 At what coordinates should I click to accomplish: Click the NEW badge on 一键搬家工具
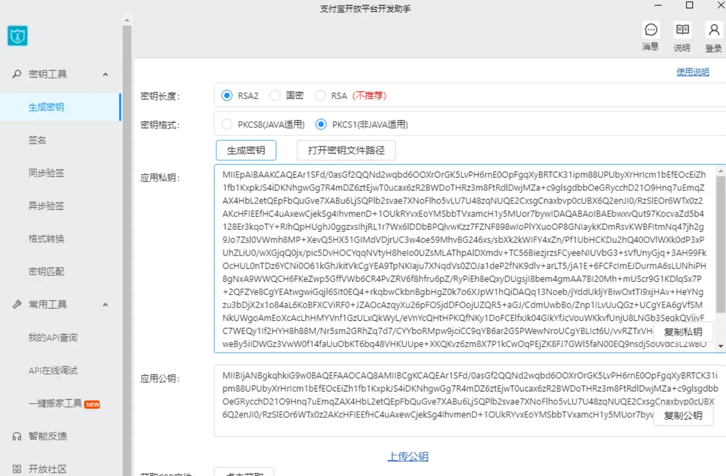(92, 404)
